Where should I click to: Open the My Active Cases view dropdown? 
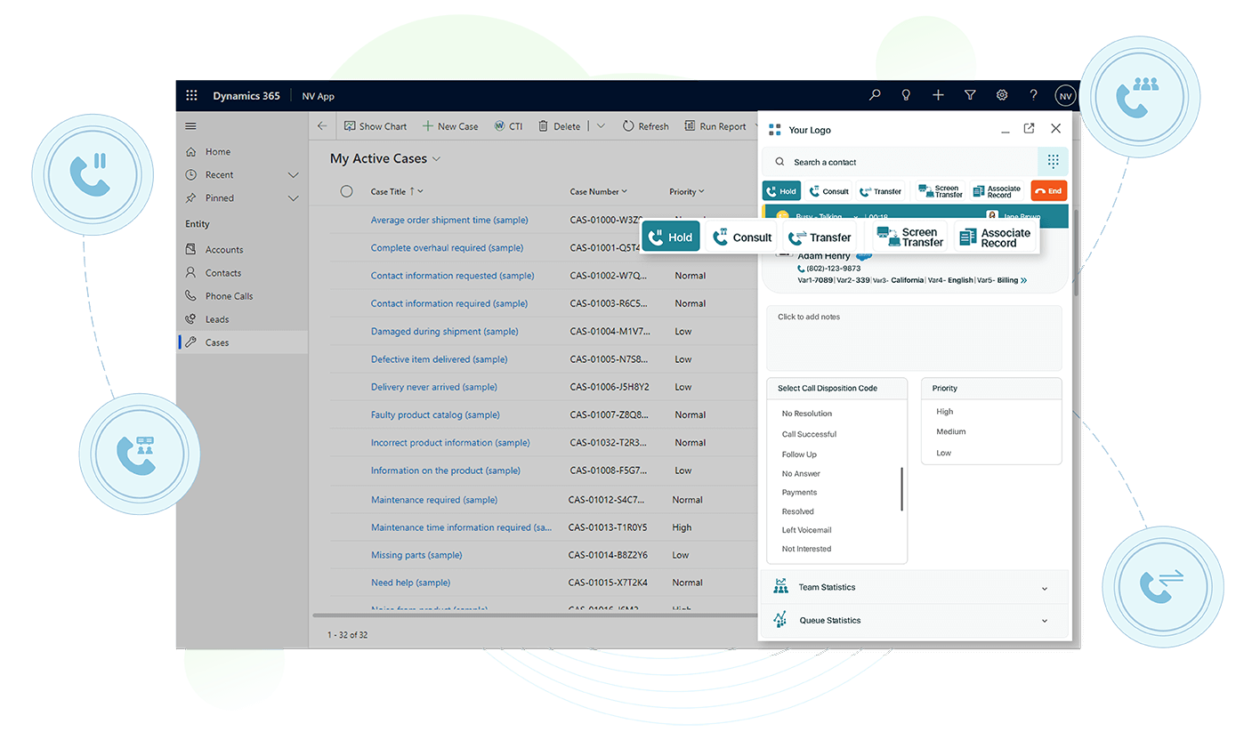coord(435,158)
